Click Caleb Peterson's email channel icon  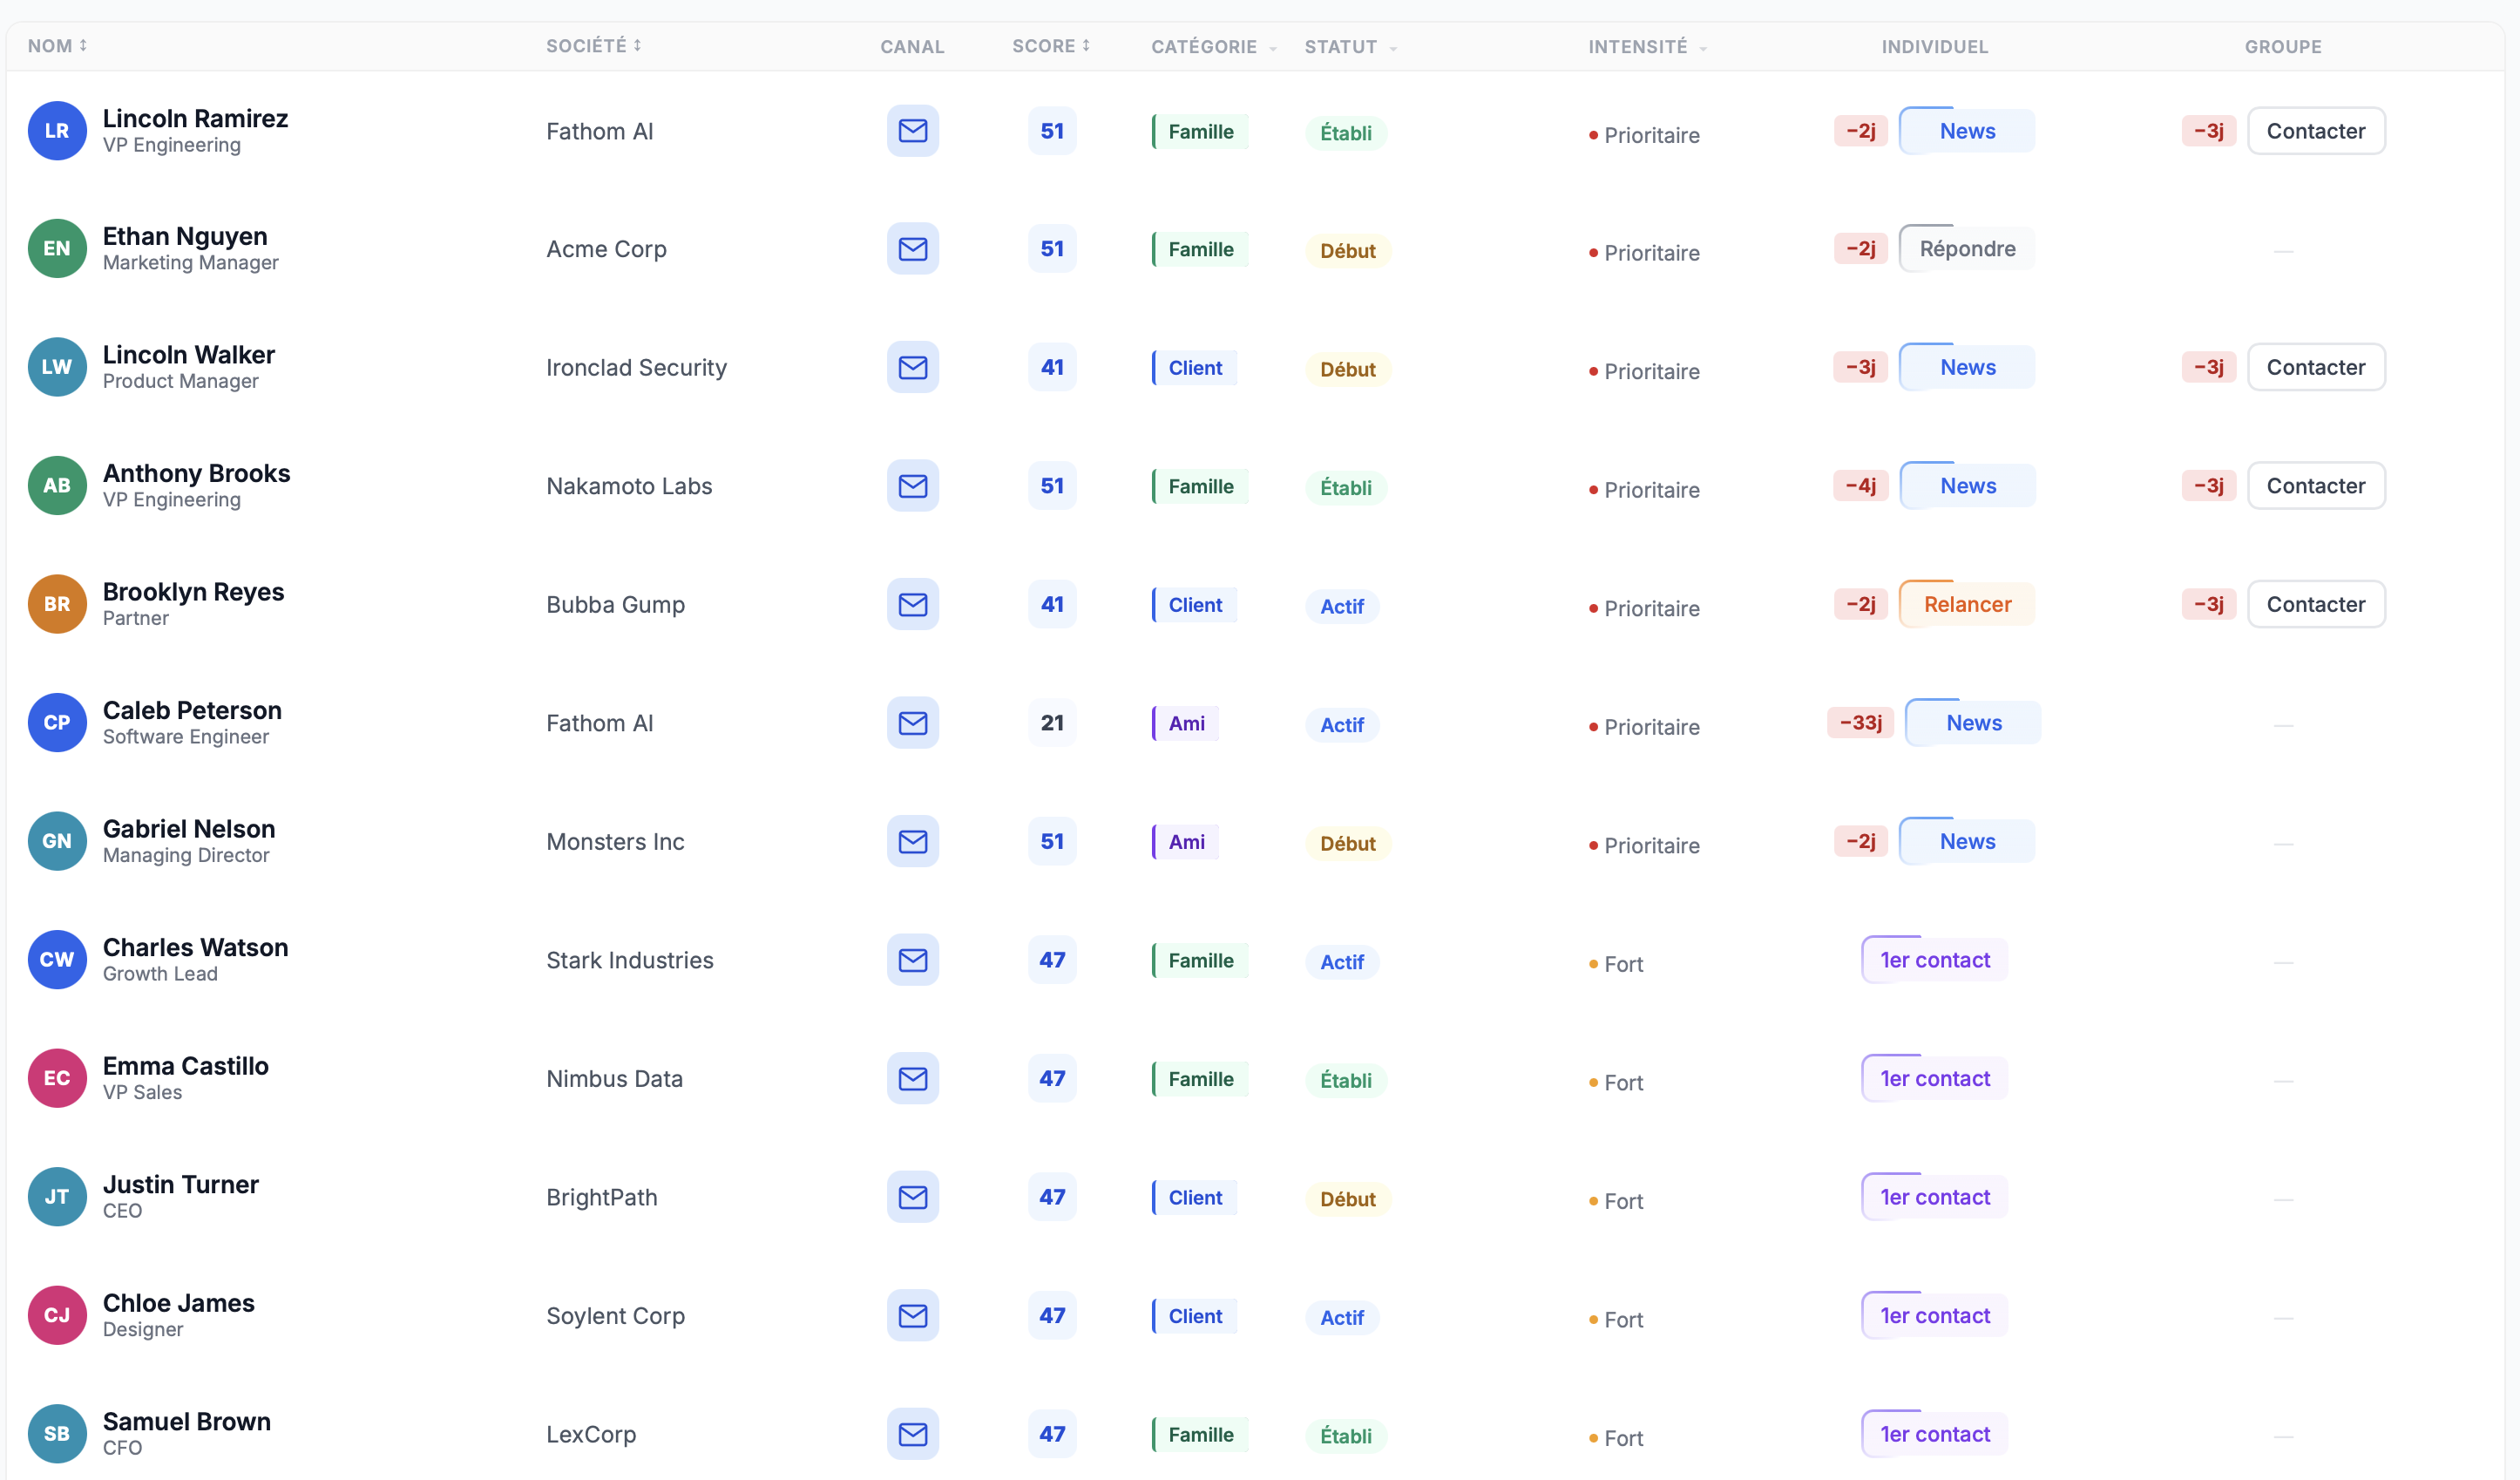point(912,723)
